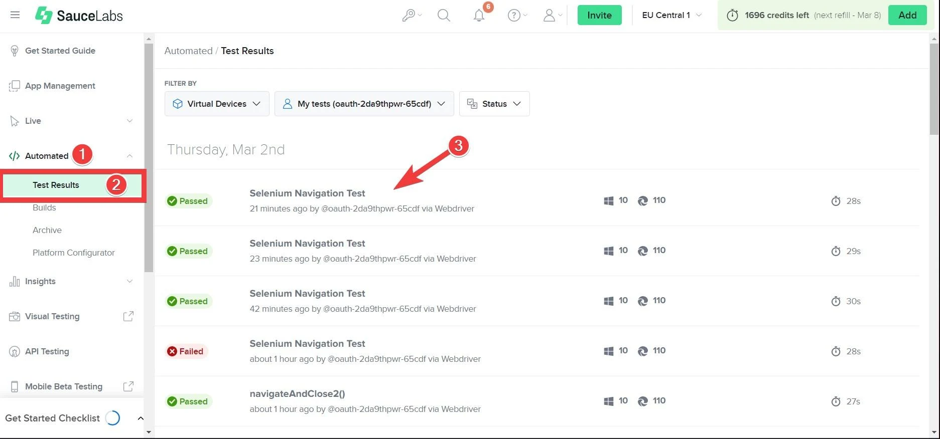
Task: Open the access key (tunnel) menu icon
Action: (409, 16)
